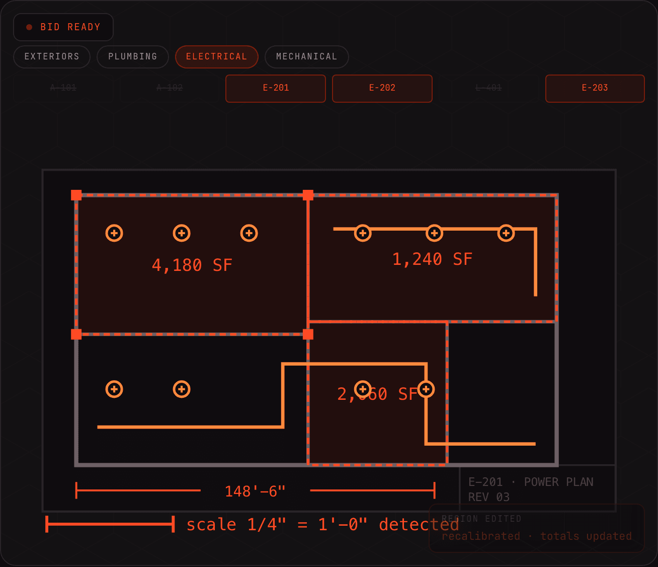Click the first outlet symbol in the lower-left room
Image resolution: width=658 pixels, height=567 pixels.
[x=114, y=389]
